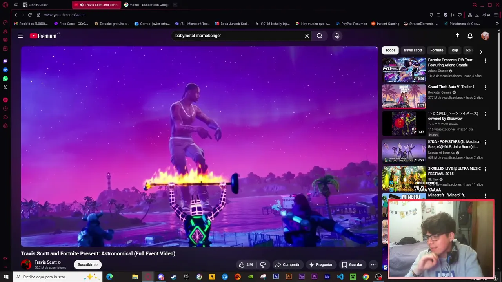The width and height of the screenshot is (502, 282).
Task: Launch Steam from the taskbar
Action: [x=173, y=277]
